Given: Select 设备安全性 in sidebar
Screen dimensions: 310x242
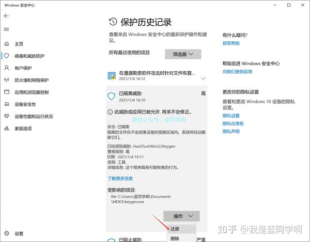Looking at the screenshot, I should [25, 104].
